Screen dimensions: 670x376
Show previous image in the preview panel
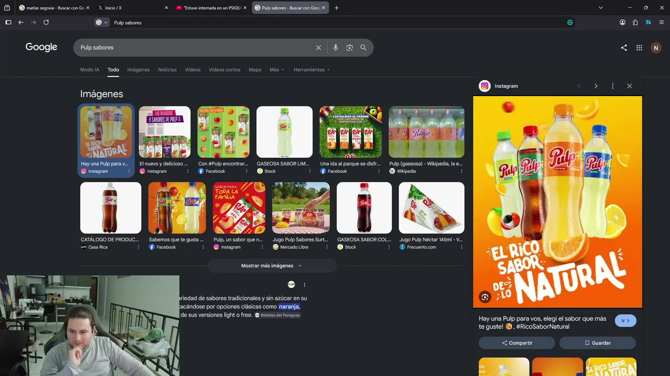pyautogui.click(x=579, y=86)
